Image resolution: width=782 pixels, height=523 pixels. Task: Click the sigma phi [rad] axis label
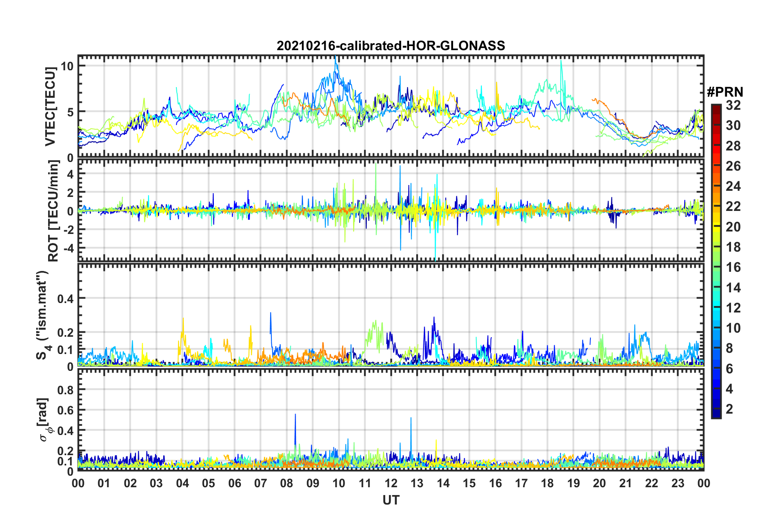[x=45, y=420]
